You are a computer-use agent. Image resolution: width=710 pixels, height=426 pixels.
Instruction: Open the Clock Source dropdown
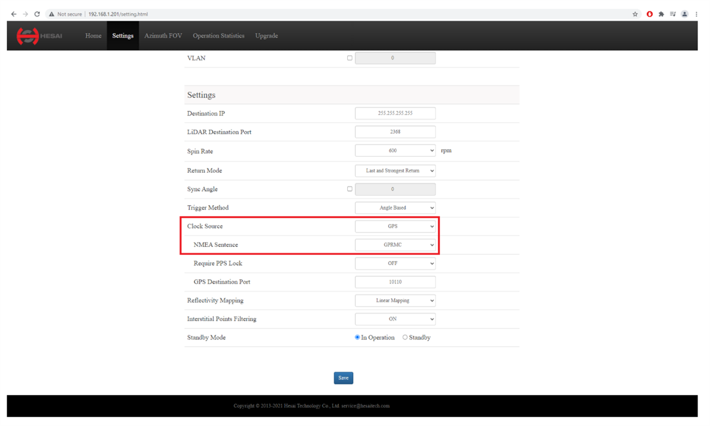click(395, 227)
